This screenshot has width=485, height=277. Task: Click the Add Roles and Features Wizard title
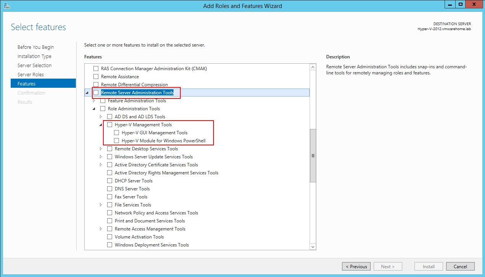[243, 6]
